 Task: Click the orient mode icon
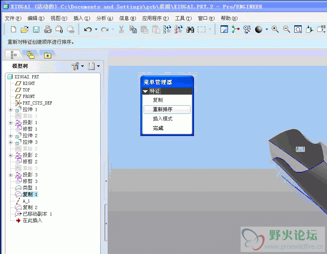point(247,29)
